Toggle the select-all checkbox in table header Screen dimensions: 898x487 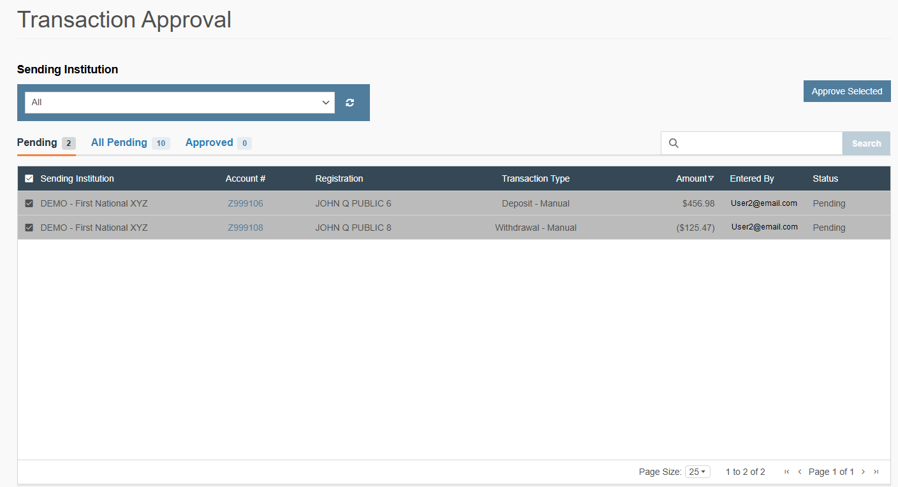click(x=29, y=178)
